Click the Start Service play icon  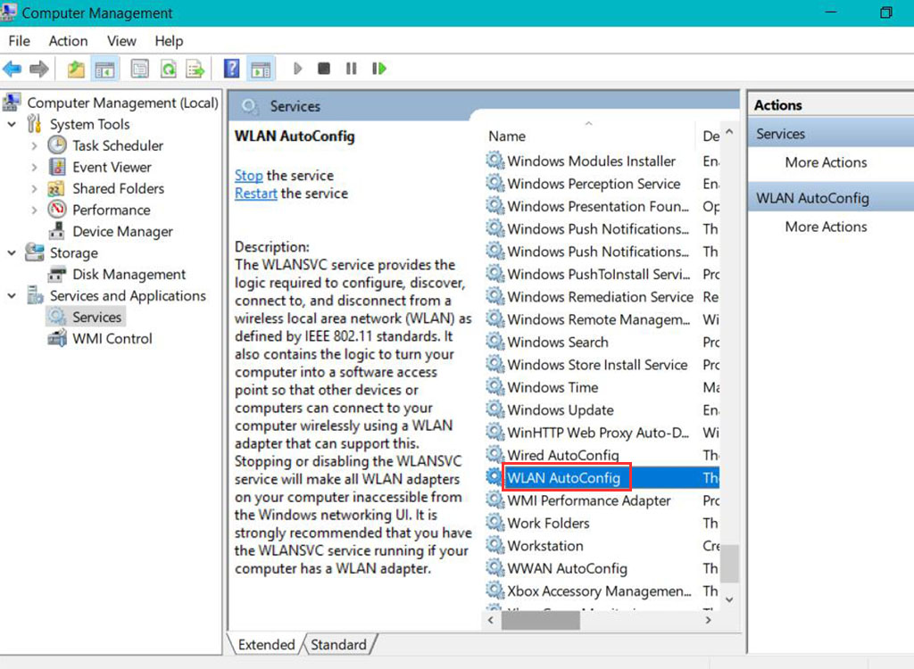click(297, 69)
